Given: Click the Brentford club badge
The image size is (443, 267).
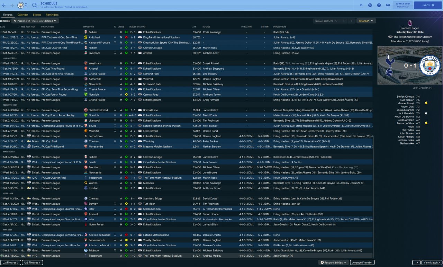Looking at the screenshot, I should tap(86, 167).
